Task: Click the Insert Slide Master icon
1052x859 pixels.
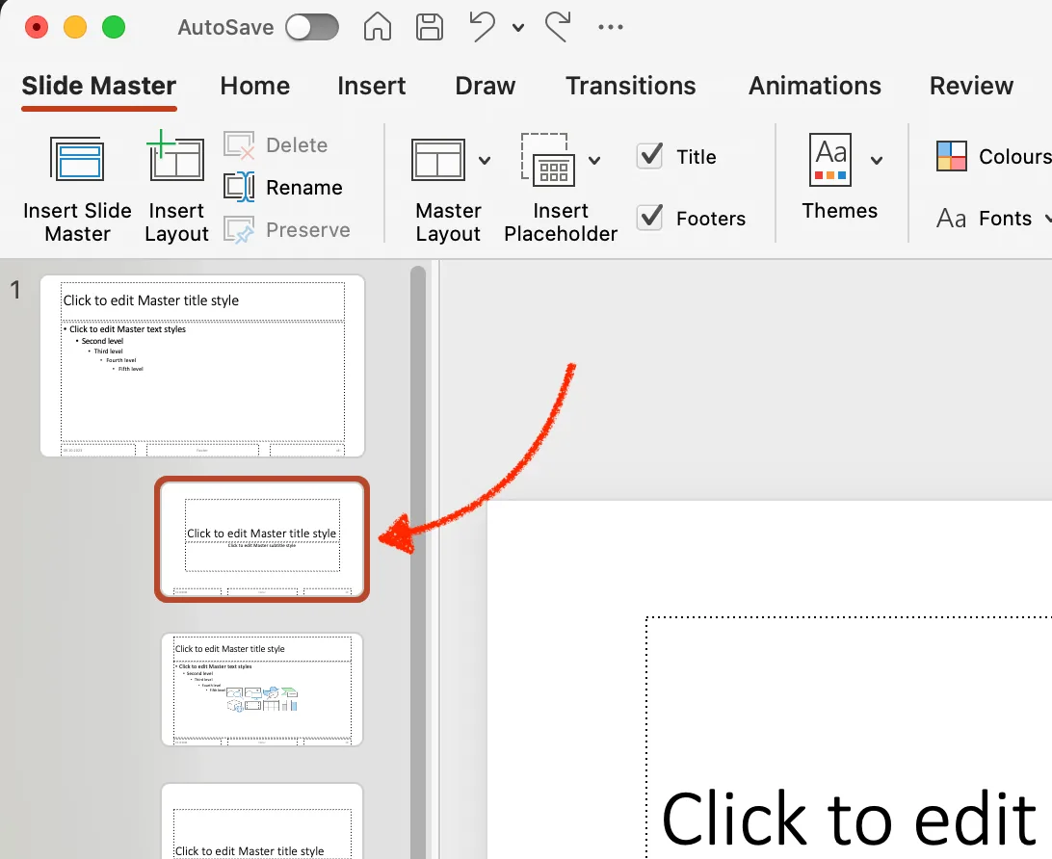Action: pyautogui.click(x=77, y=159)
